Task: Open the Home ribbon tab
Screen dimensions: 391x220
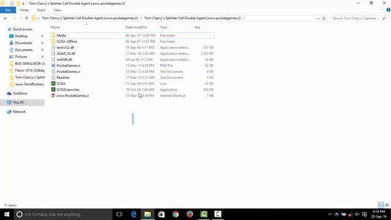Action: 24,10
